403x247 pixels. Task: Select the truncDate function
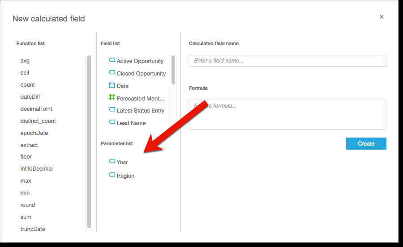coord(33,229)
